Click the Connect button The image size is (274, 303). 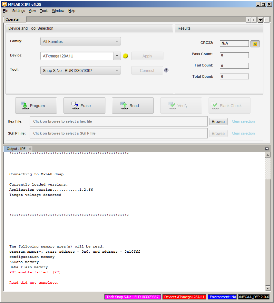point(147,70)
